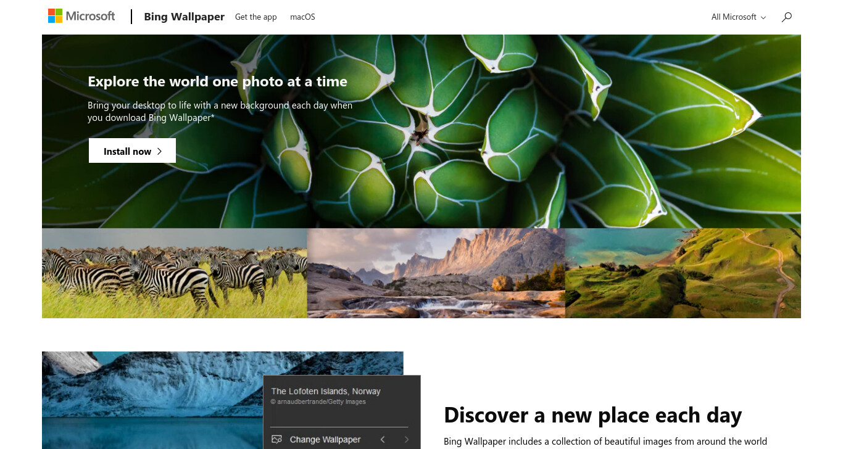Open the Get the app menu item
Screen dimensions: 843x449
[255, 17]
